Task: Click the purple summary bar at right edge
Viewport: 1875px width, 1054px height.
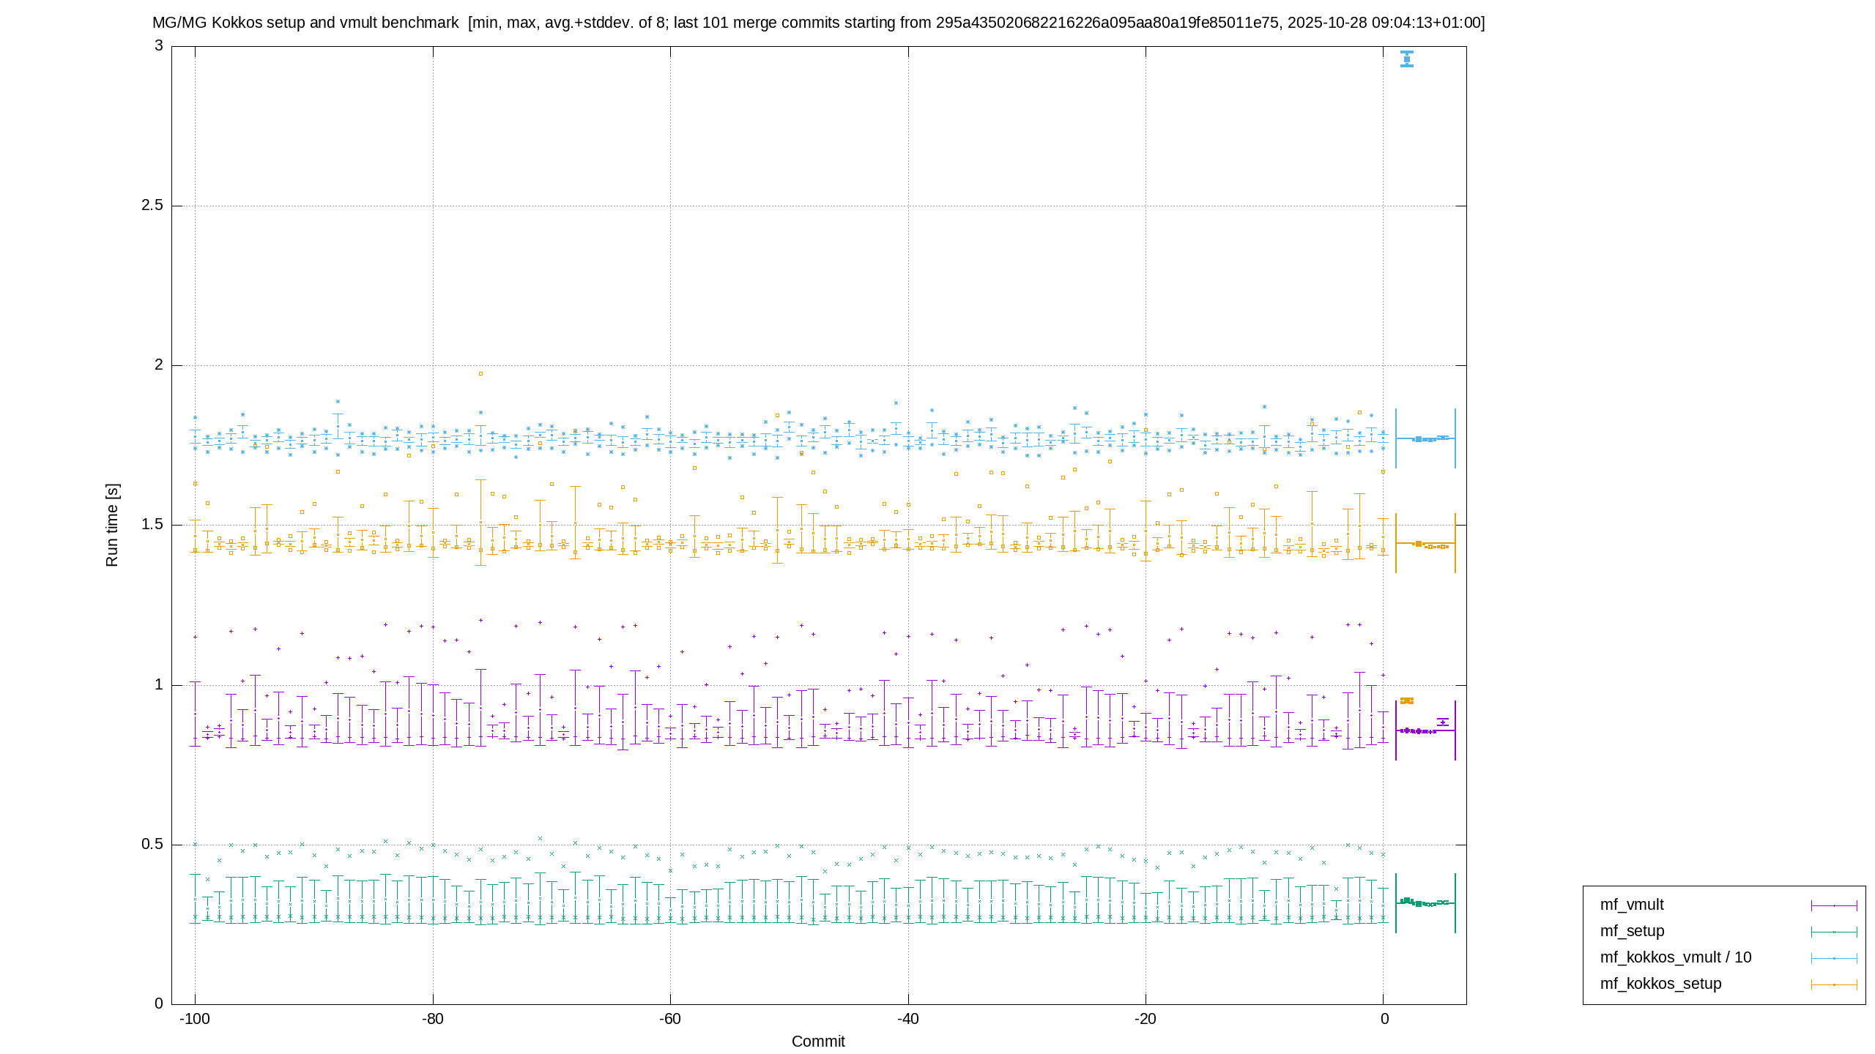Action: click(1425, 730)
